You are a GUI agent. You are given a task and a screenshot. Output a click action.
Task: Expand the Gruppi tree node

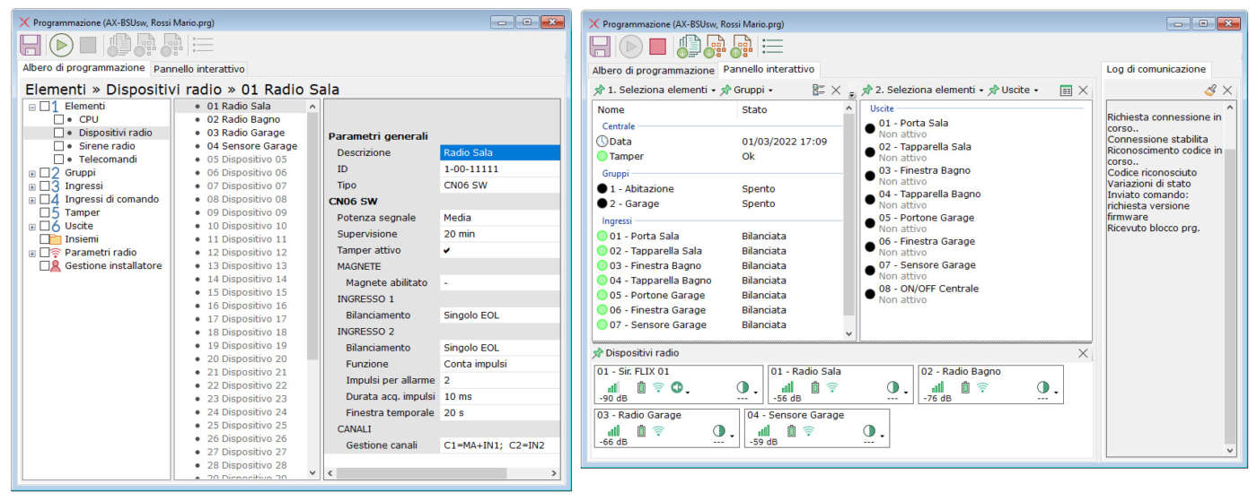(x=32, y=173)
